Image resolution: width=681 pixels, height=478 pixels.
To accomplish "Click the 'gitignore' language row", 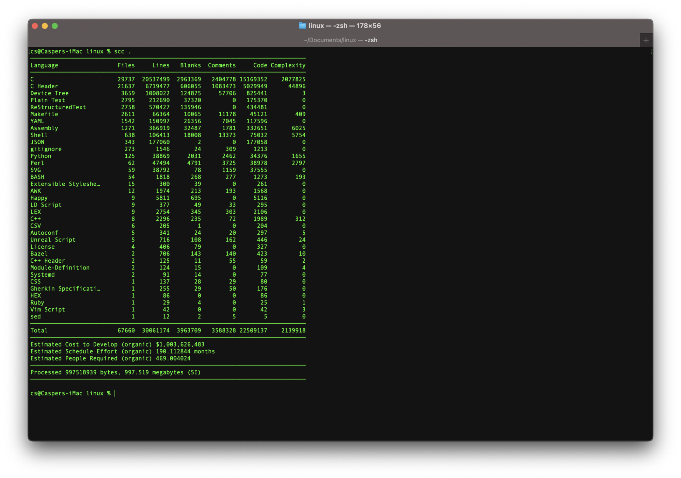I will 168,149.
